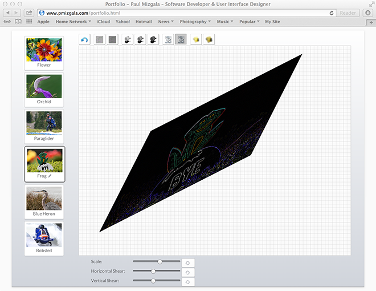Apply the dark gray square filter
This screenshot has height=291, width=376.
112,39
